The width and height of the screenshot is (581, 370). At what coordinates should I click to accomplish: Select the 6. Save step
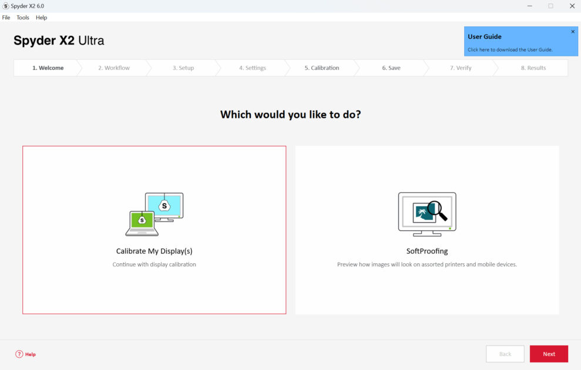pos(391,68)
